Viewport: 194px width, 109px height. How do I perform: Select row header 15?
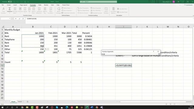tap(2, 75)
